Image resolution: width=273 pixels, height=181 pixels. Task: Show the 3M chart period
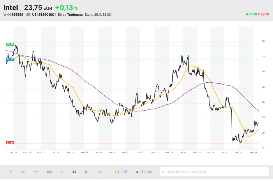(36, 172)
